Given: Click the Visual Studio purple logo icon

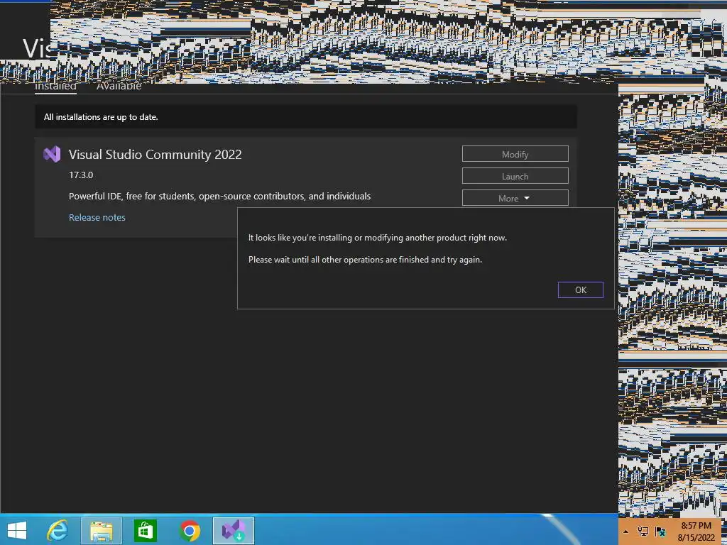Looking at the screenshot, I should (x=52, y=154).
